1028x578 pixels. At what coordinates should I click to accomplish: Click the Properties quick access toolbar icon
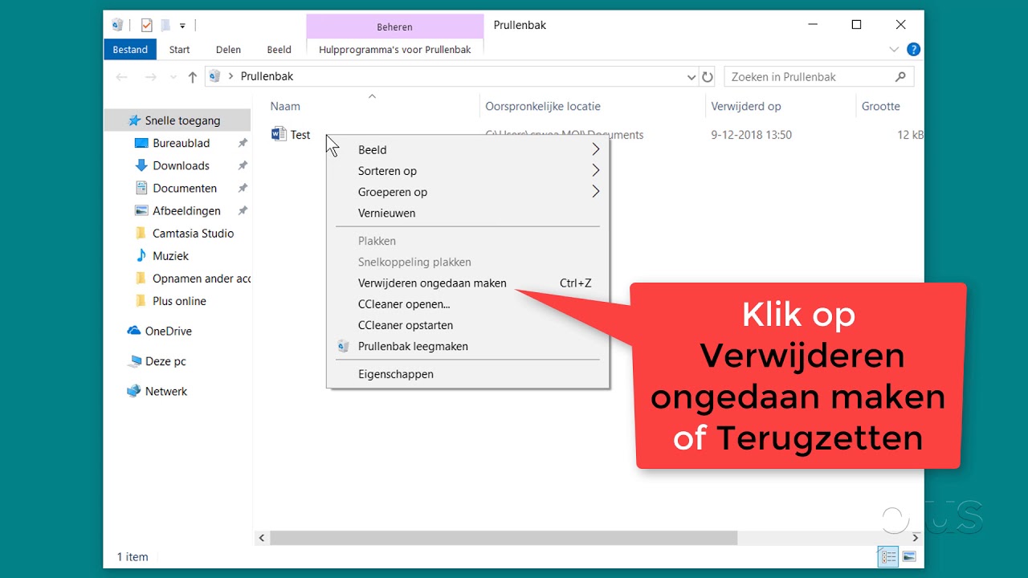(146, 25)
